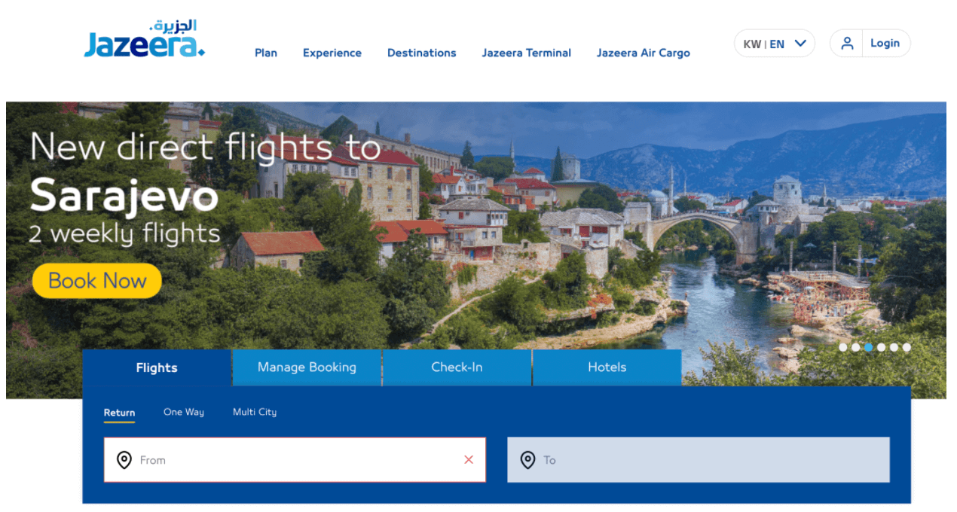Click the user profile icon
The height and width of the screenshot is (512, 957).
click(848, 44)
